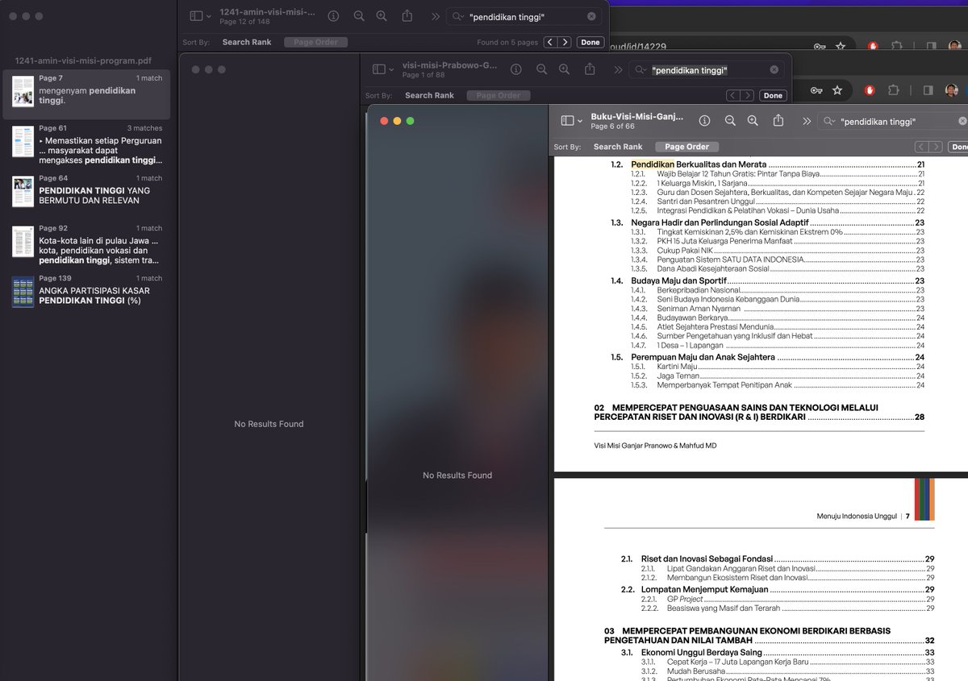
Task: Open side panel in second Chrome window
Action: tap(928, 90)
